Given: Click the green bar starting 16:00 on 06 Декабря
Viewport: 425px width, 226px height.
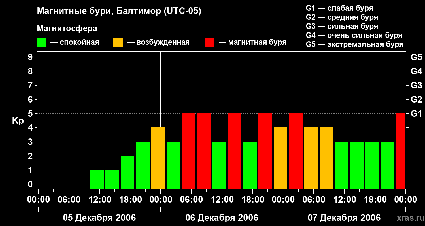Looking at the screenshot, I should point(250,165).
